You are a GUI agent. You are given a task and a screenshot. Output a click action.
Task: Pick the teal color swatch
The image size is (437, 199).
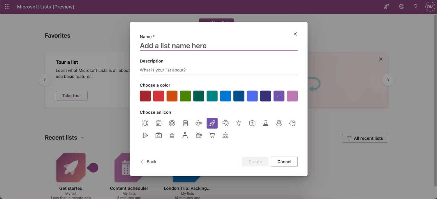(x=212, y=96)
